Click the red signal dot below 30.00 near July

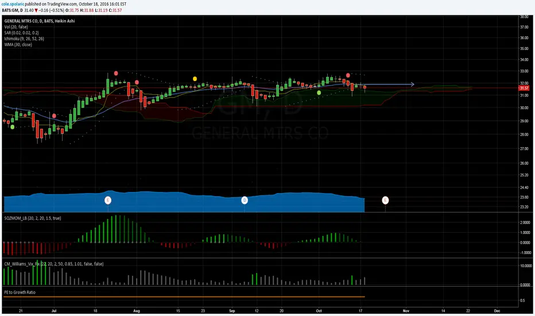(54, 116)
